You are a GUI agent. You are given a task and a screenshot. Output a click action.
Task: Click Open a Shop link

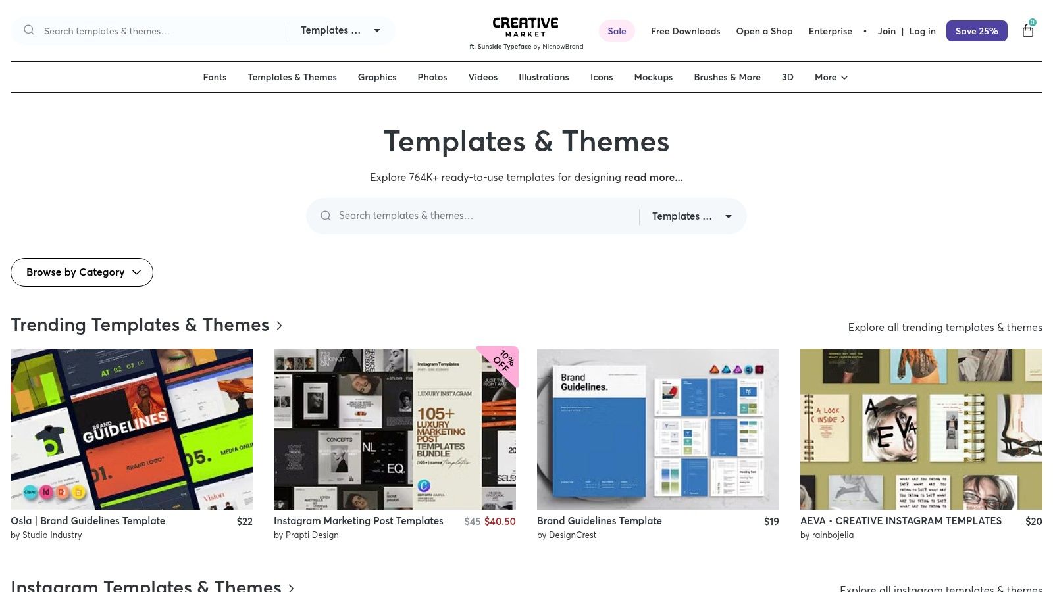coord(764,31)
